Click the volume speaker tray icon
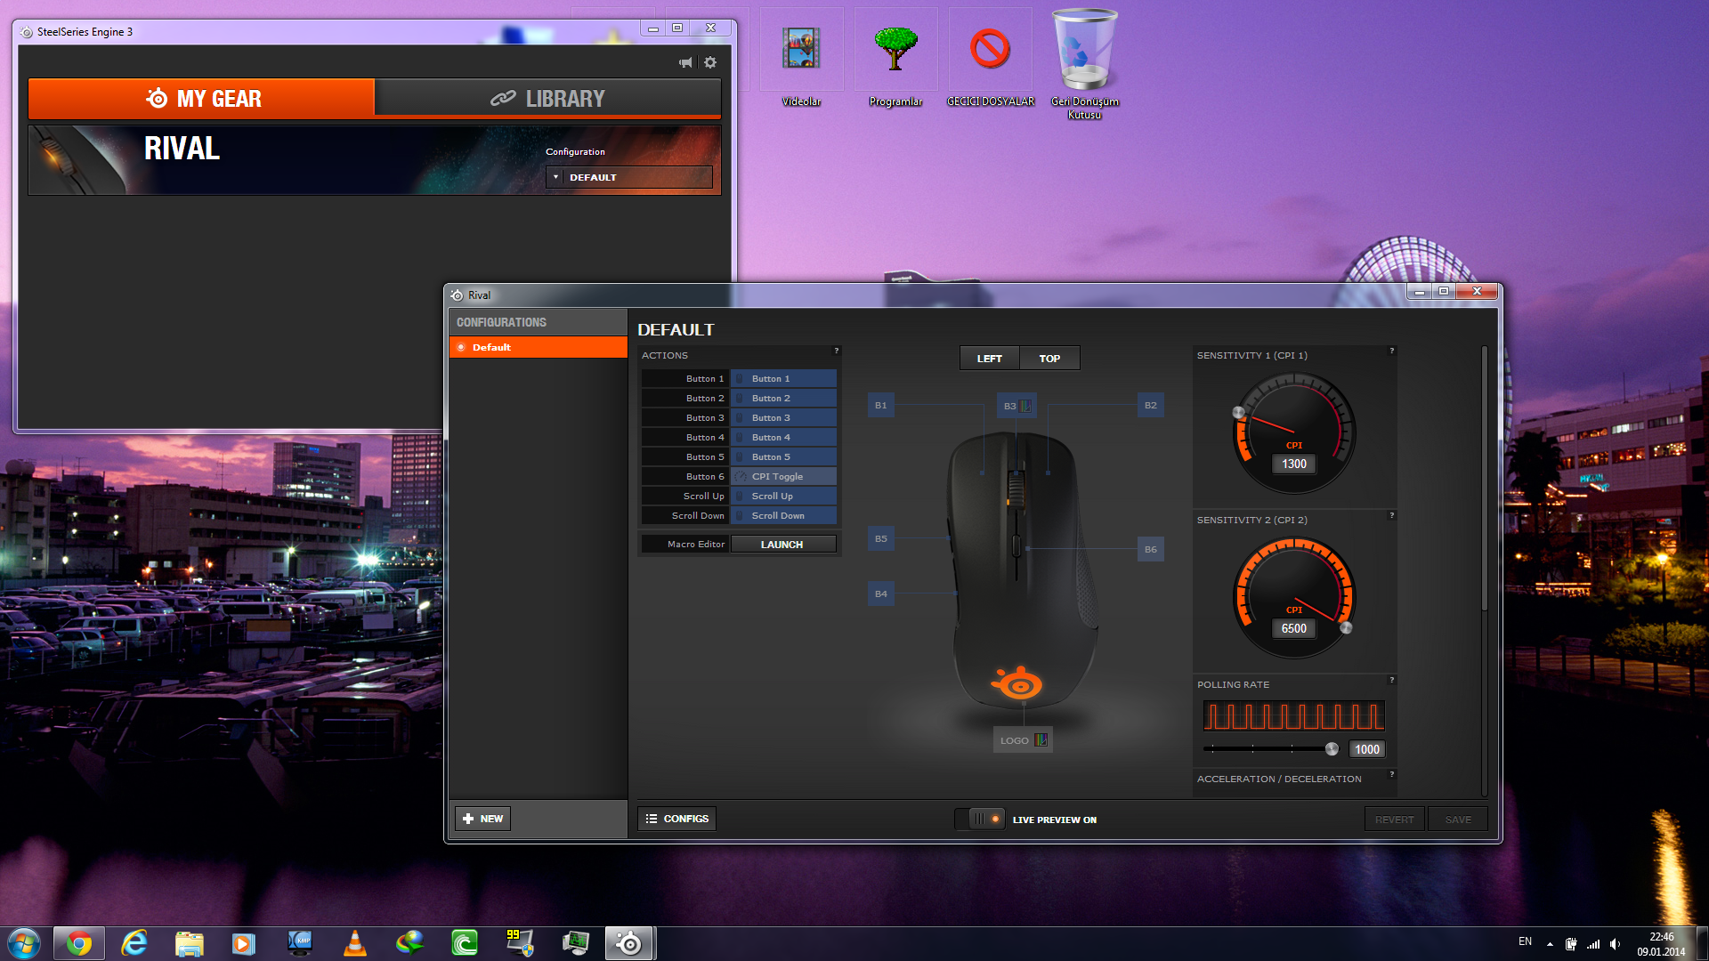 (1615, 944)
